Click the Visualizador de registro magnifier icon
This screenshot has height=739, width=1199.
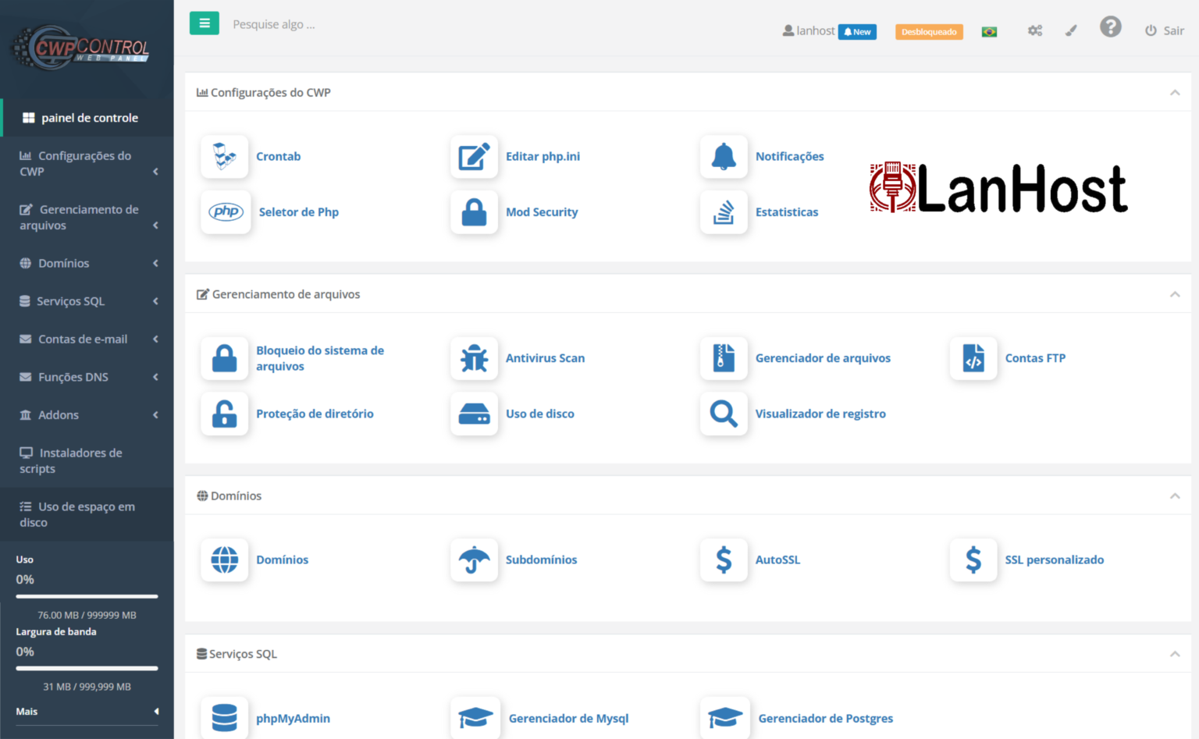(724, 414)
